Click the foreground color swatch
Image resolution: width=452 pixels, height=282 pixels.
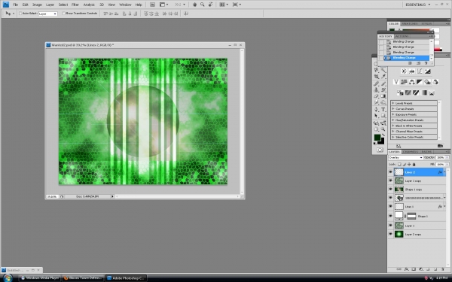coord(377,138)
